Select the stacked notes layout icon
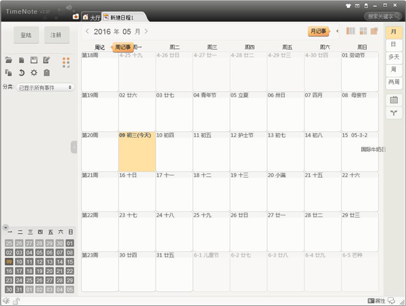 (374, 31)
